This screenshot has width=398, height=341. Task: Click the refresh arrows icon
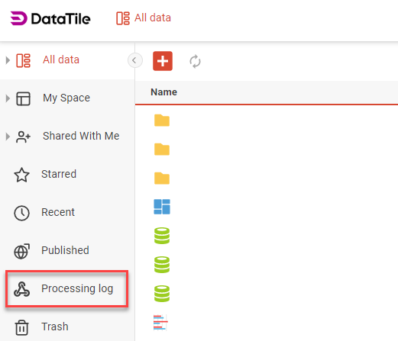pos(195,61)
